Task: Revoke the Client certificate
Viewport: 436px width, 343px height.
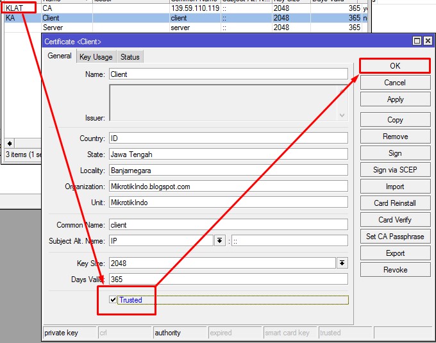Action: pyautogui.click(x=395, y=270)
